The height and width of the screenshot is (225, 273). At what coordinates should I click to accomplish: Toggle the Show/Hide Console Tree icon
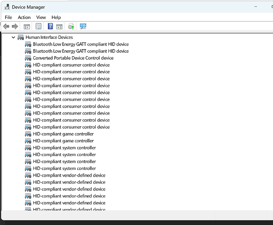pos(27,27)
